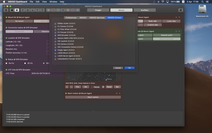Close the top Mount Agent panel with X
This screenshot has height=133, width=212.
click(x=176, y=17)
